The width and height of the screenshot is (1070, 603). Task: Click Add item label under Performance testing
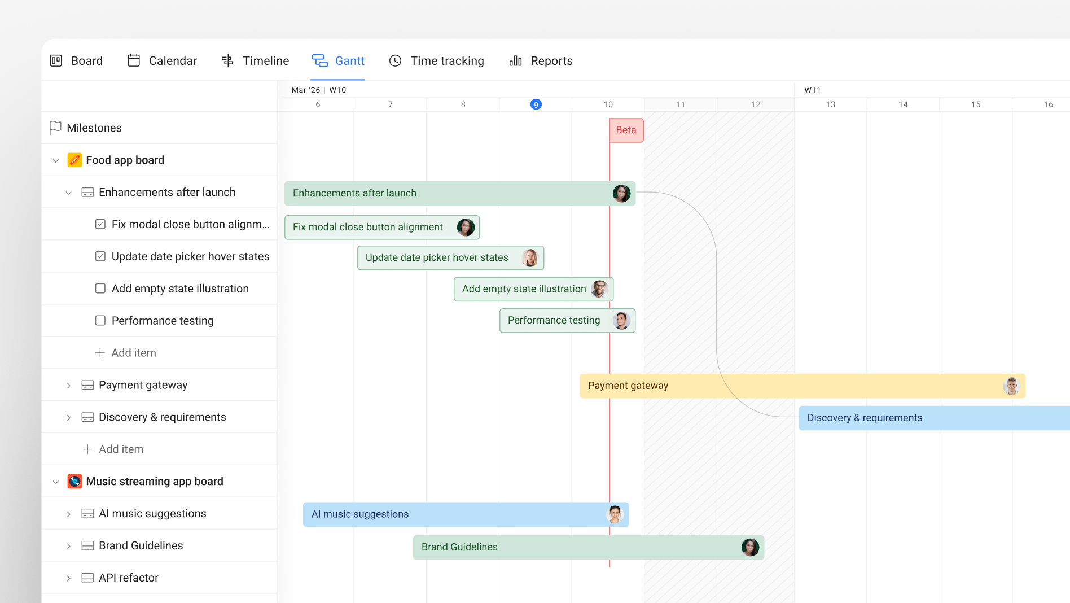(x=134, y=353)
